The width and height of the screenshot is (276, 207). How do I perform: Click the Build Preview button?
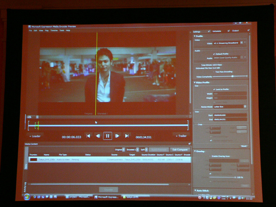point(159,150)
